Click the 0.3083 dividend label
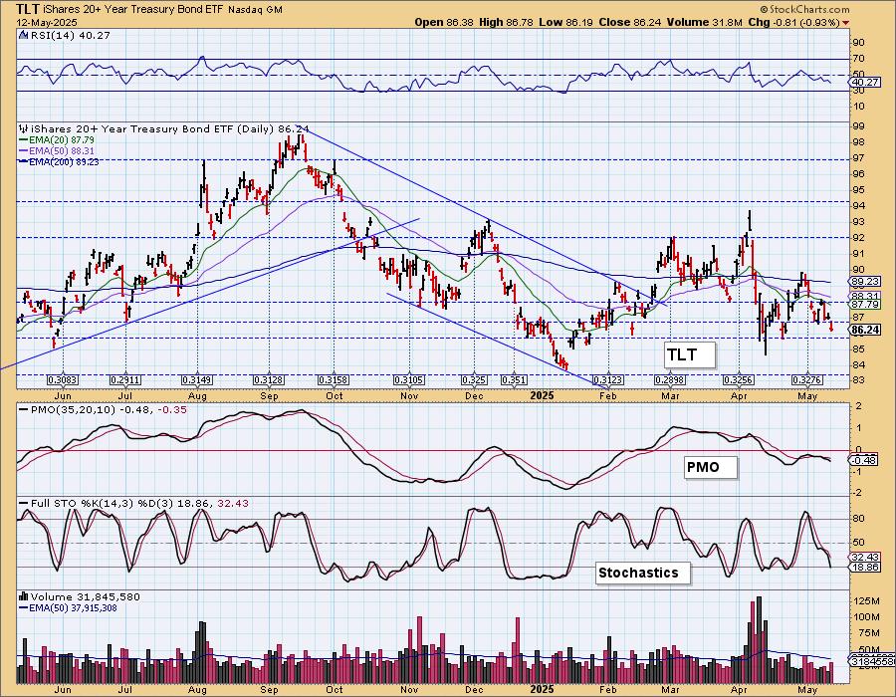 [x=63, y=380]
